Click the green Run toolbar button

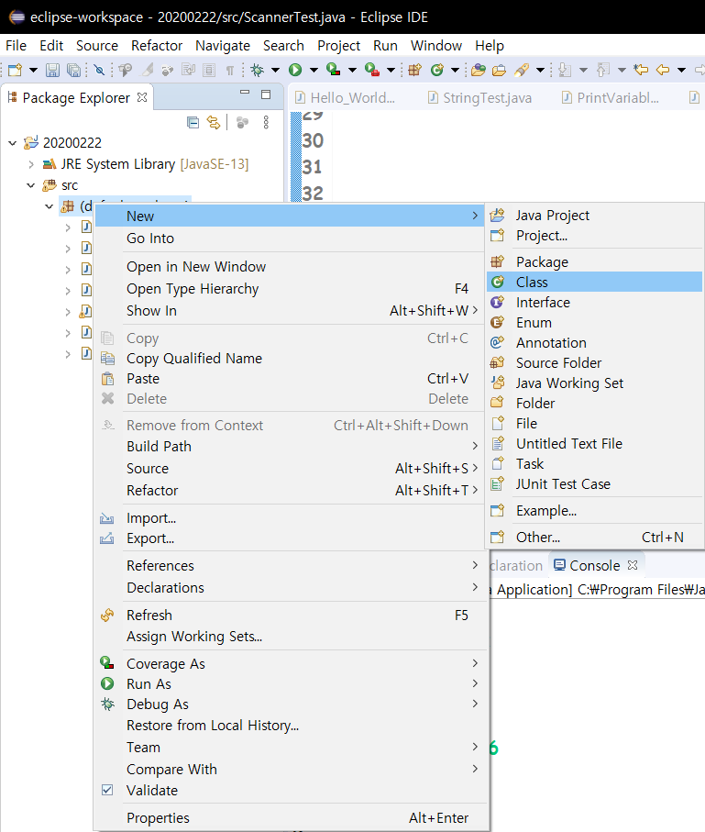pos(295,70)
